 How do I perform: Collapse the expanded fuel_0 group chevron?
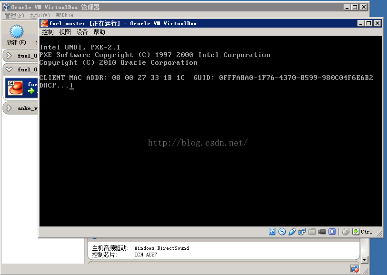(9, 69)
